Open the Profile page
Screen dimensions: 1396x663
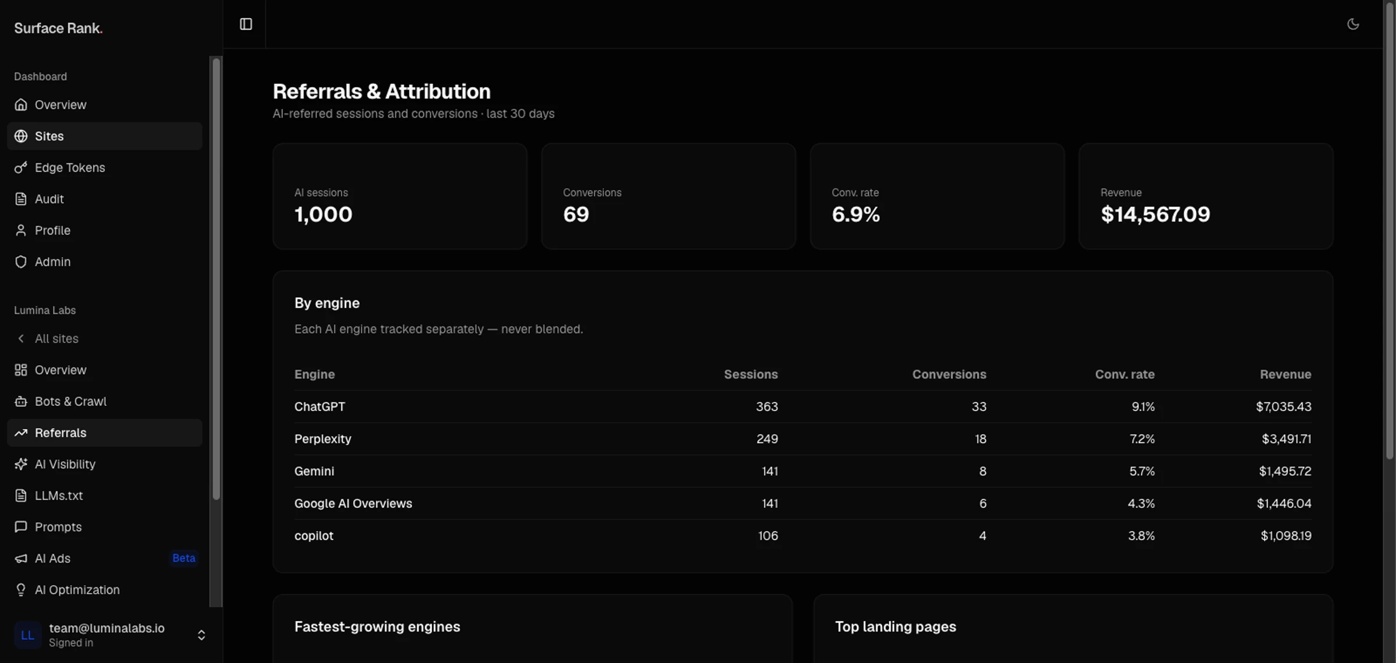[x=105, y=230]
